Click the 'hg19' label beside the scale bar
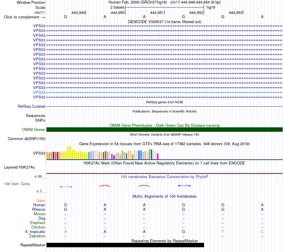This screenshot has width=283, height=252. 211,7
